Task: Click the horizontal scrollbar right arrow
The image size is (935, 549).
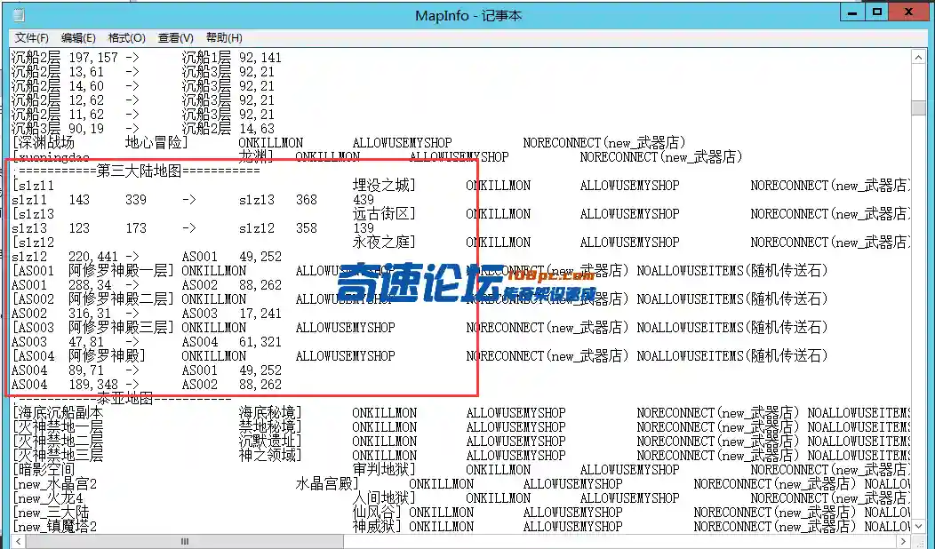Action: click(x=903, y=541)
